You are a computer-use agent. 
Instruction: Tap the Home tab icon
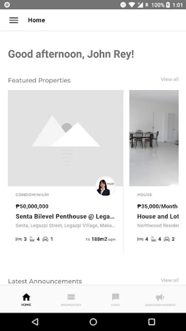[26, 297]
